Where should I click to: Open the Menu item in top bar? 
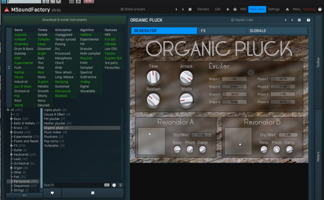[296, 9]
